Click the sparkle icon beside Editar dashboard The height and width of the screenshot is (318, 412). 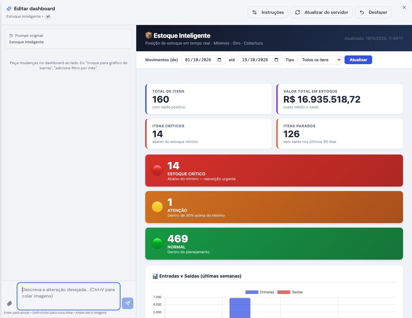9,9
